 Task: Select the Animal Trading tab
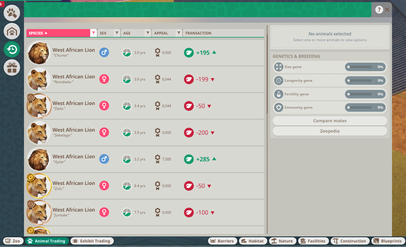[x=47, y=241]
